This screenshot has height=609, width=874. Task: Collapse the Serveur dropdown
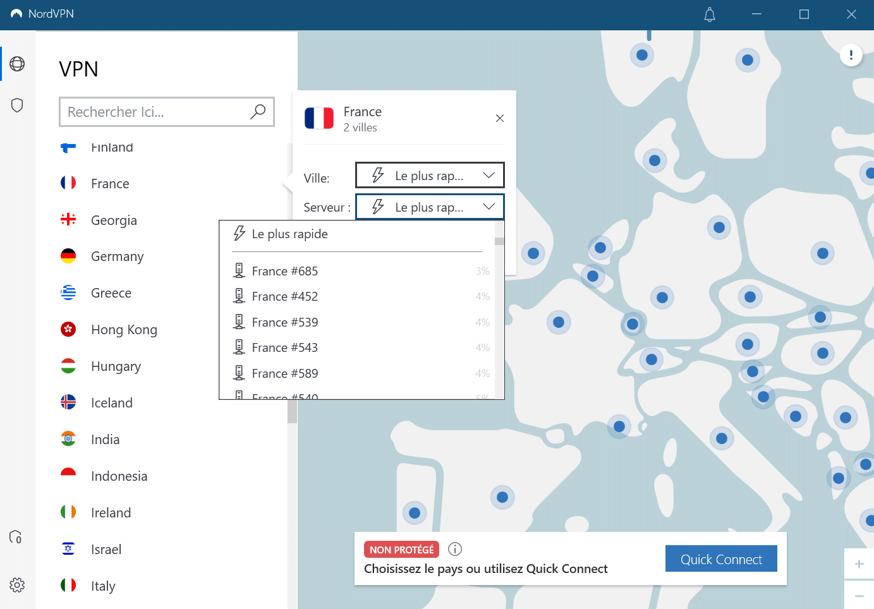point(430,207)
